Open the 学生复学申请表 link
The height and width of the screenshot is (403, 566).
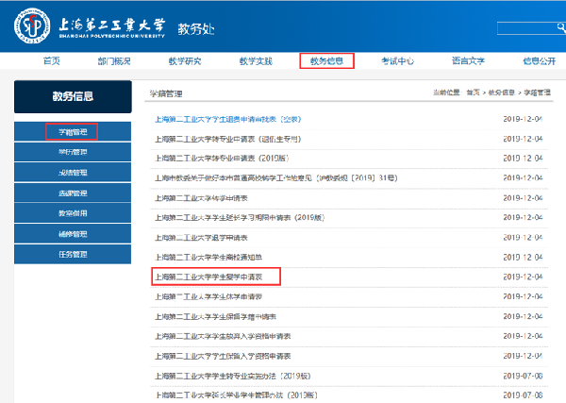(x=208, y=277)
